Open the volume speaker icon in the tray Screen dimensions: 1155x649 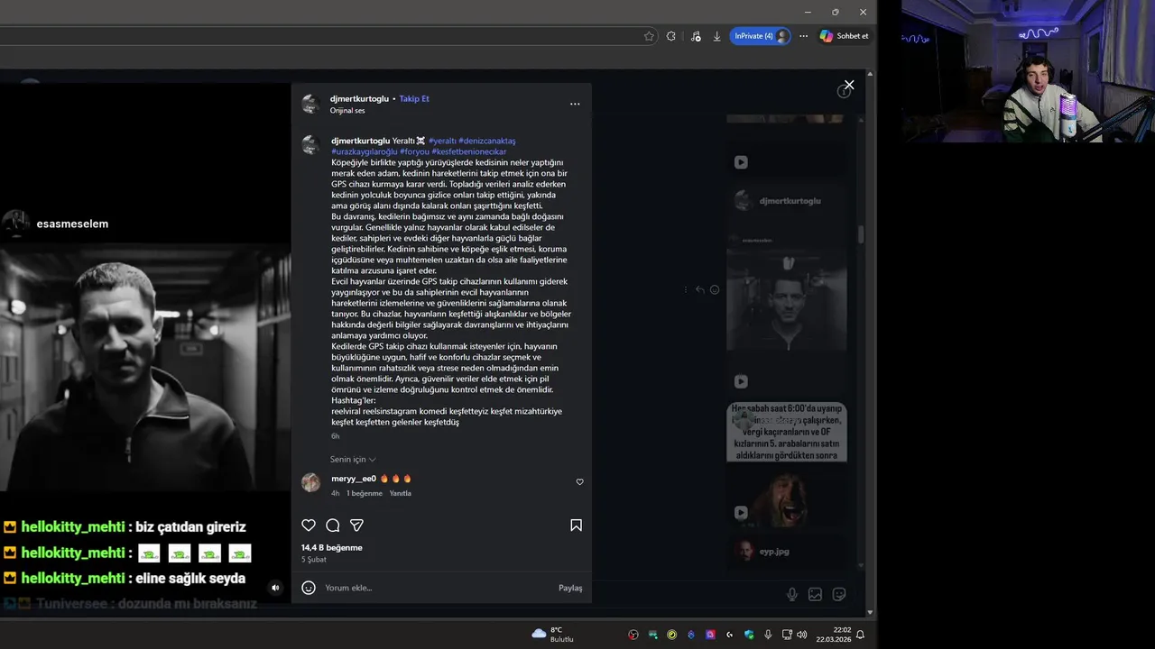click(x=801, y=635)
